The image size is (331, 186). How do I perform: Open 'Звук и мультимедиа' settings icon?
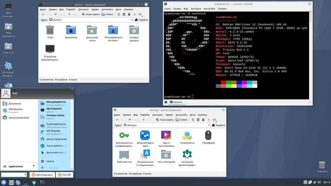pos(166,135)
